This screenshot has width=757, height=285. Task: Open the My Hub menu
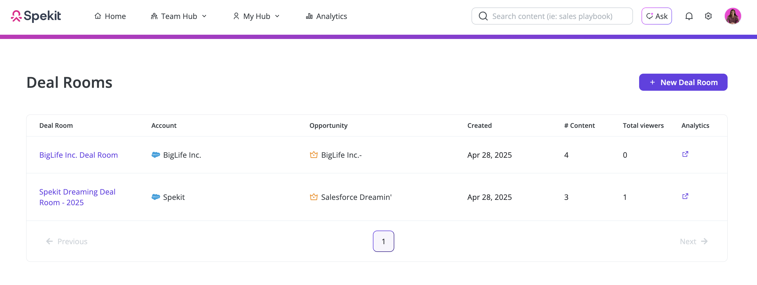(256, 16)
